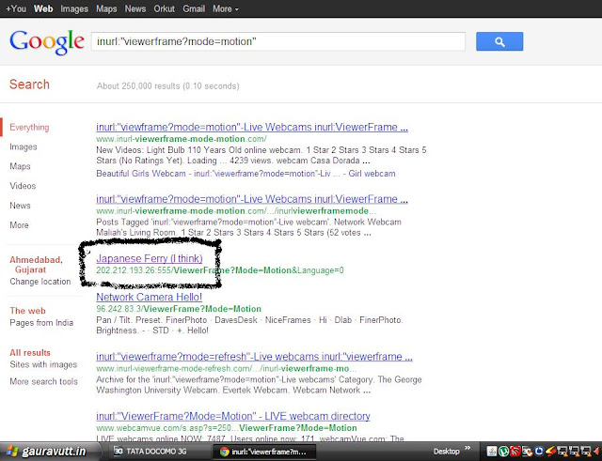Image resolution: width=602 pixels, height=461 pixels.
Task: Click the Java coffee cup tray icon
Action: point(491,452)
